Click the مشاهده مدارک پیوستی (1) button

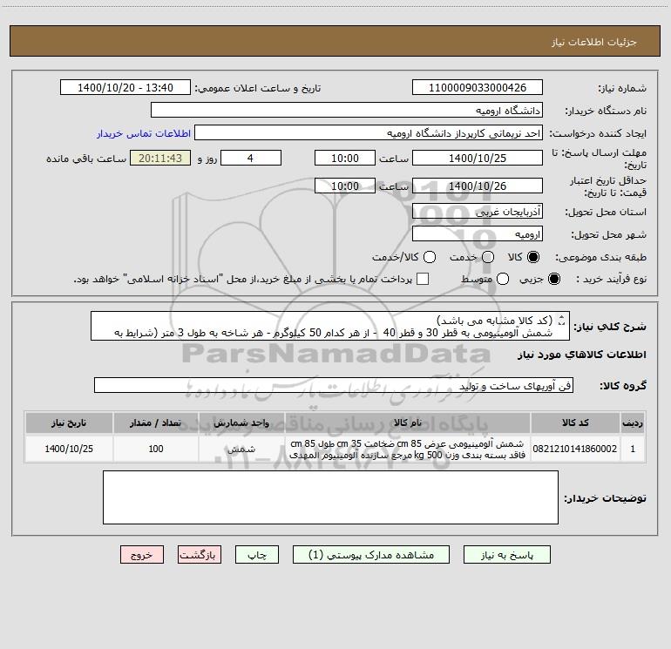tap(371, 555)
